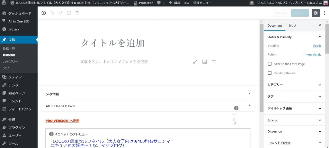This screenshot has height=148, width=329.
Task: Add a block with the plus icon
Action: click(x=44, y=13)
